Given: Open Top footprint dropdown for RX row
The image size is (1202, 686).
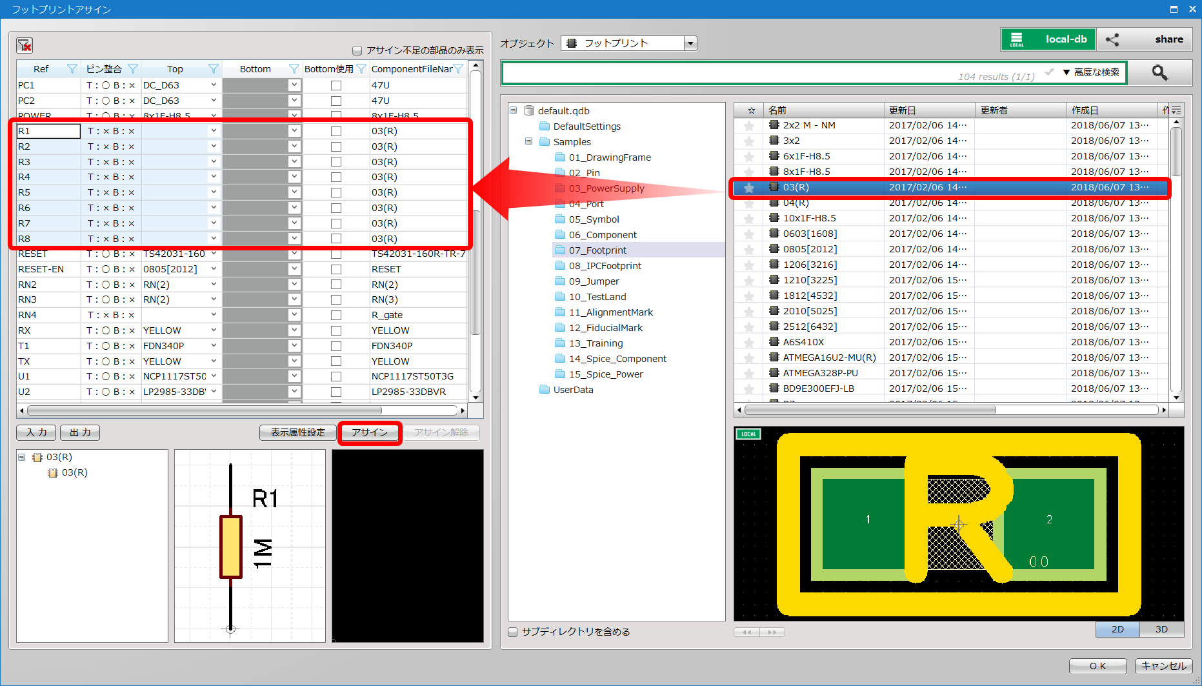Looking at the screenshot, I should (214, 330).
